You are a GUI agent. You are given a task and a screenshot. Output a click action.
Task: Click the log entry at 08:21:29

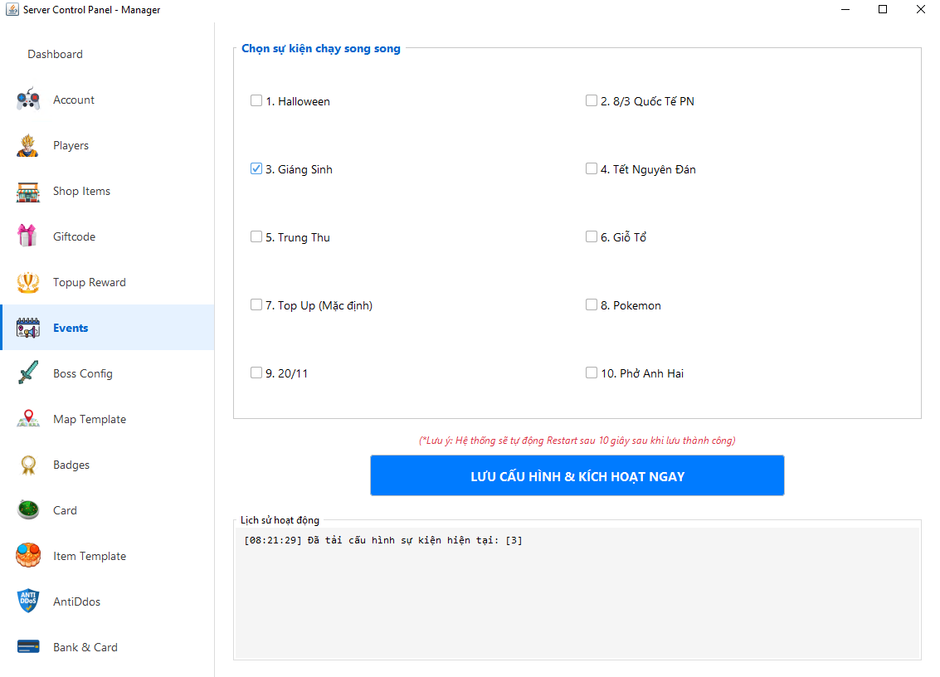pyautogui.click(x=383, y=540)
